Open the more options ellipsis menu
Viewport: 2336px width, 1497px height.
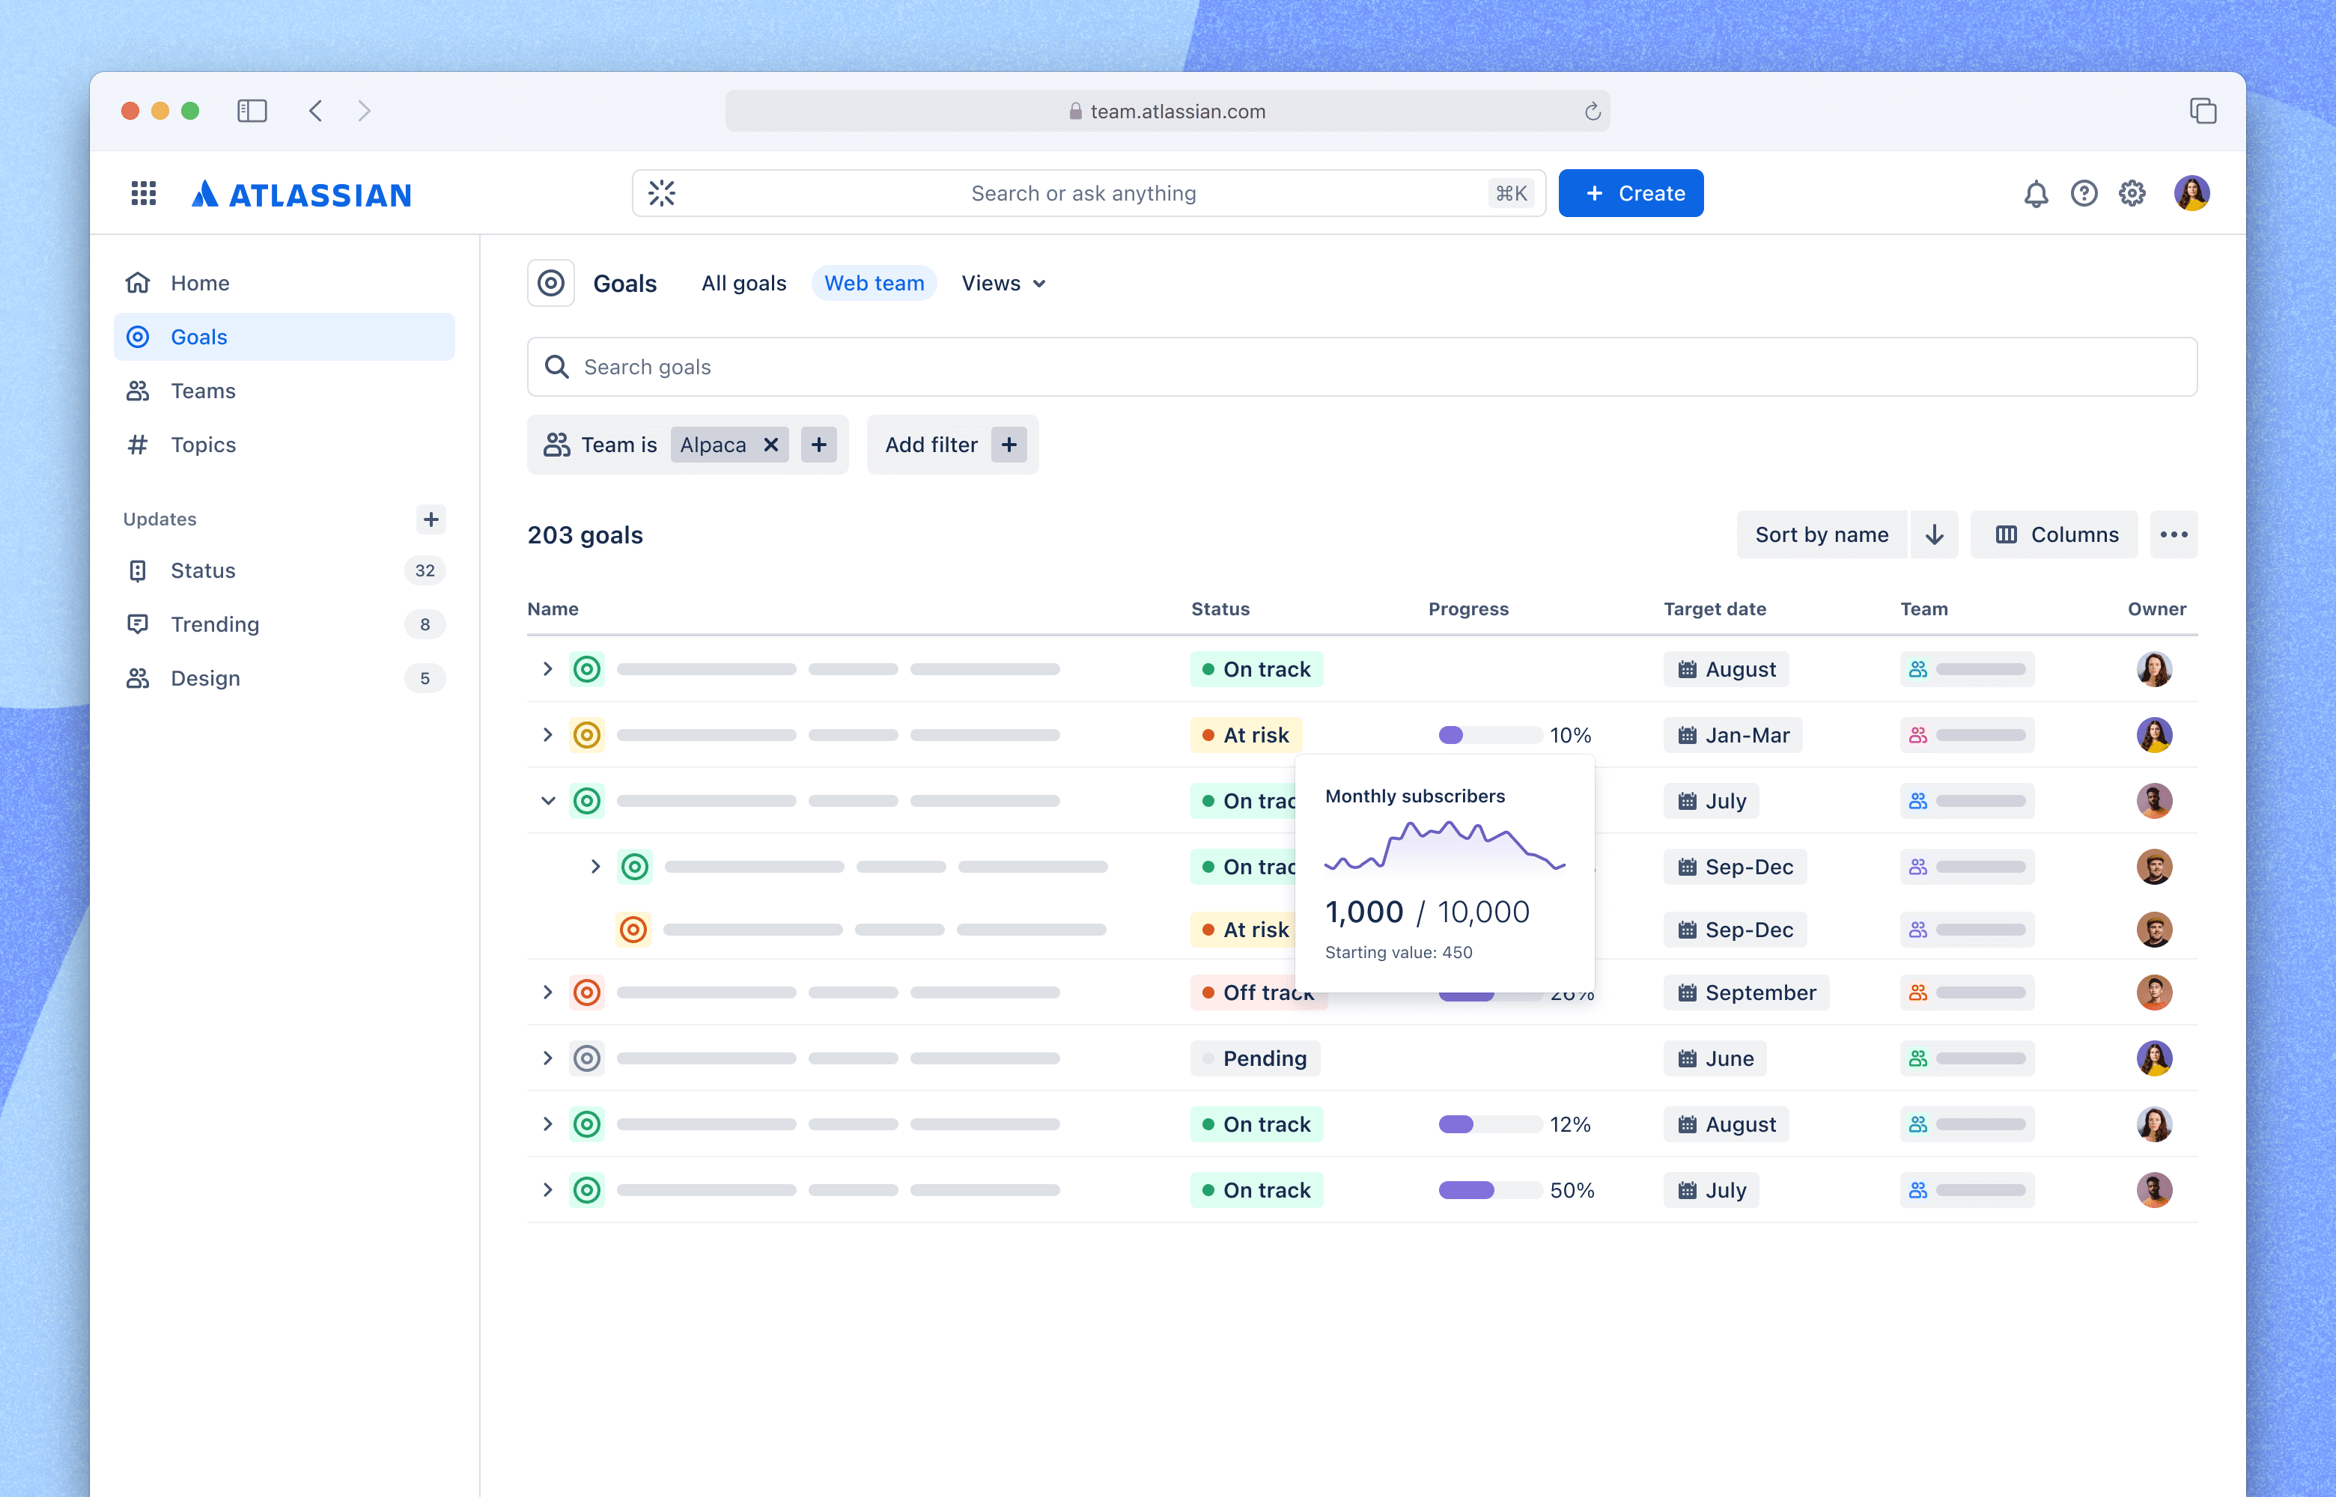(2174, 534)
